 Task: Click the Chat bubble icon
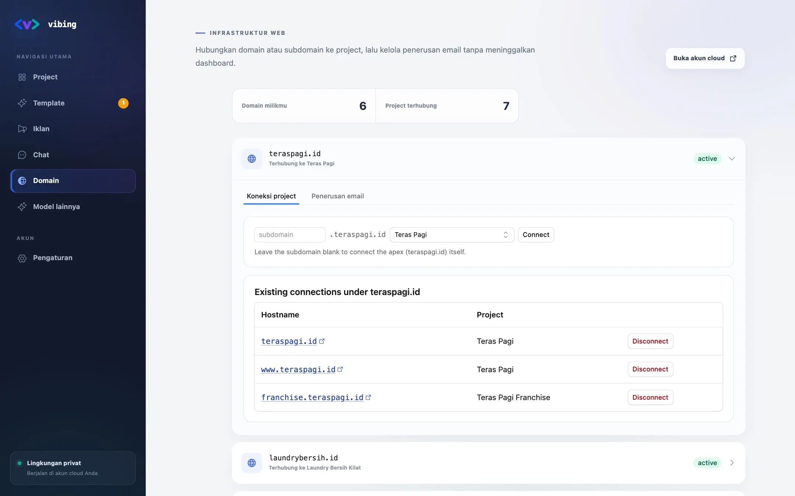22,155
